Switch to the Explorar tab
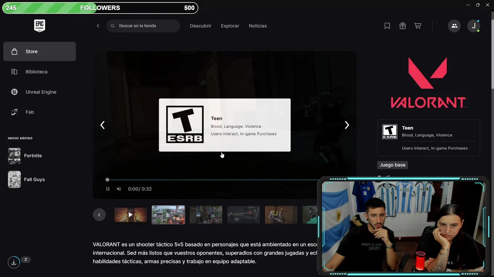 [x=230, y=26]
